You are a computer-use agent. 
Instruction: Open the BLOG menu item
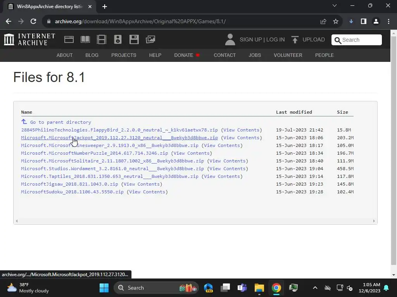coord(92,55)
